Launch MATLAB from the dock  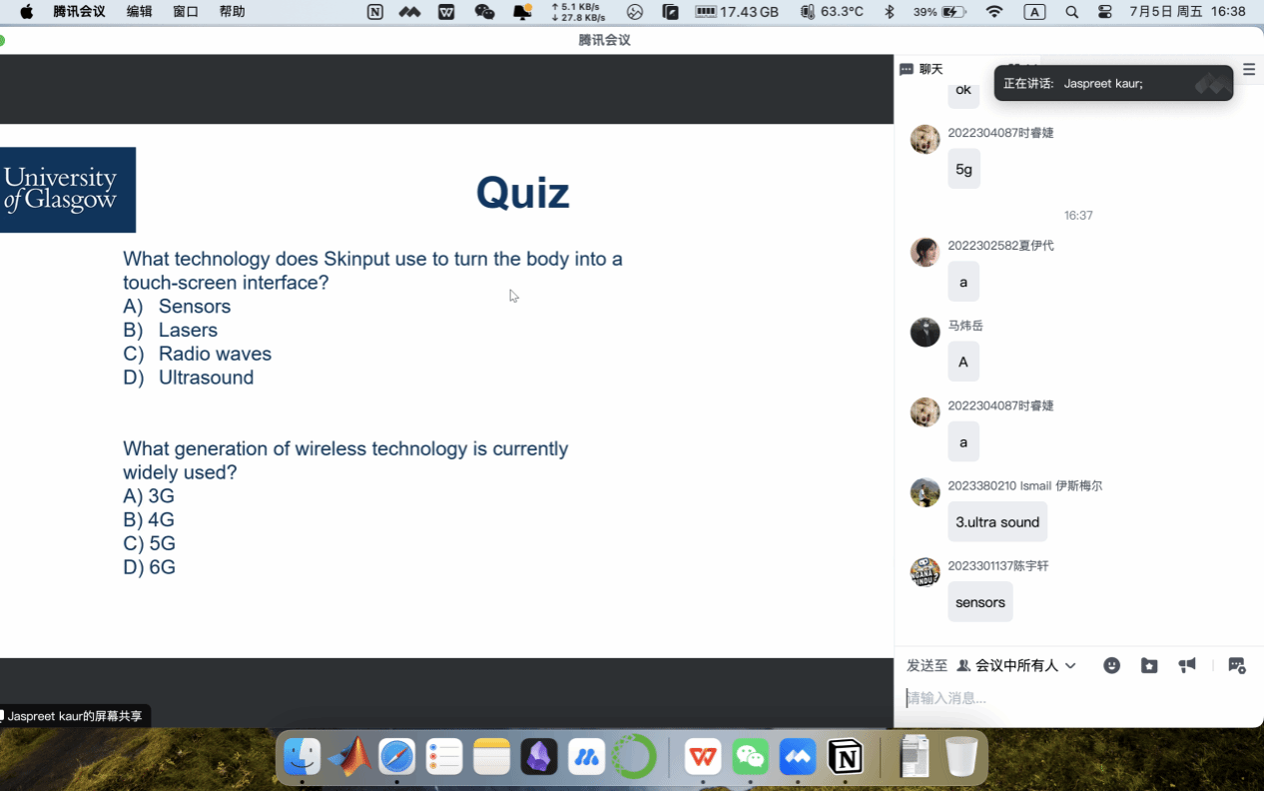pyautogui.click(x=349, y=758)
